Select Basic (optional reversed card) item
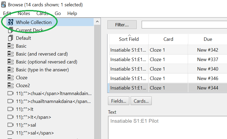Screen dimensions: 227x139 click(46, 62)
